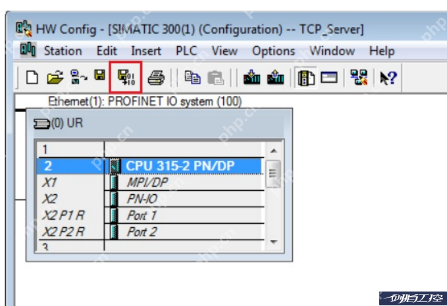
Task: Click the Upload to PG icon
Action: [275, 78]
